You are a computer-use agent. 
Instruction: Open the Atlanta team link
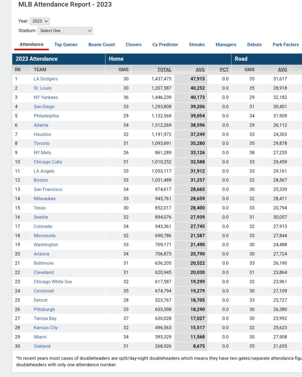(41, 125)
